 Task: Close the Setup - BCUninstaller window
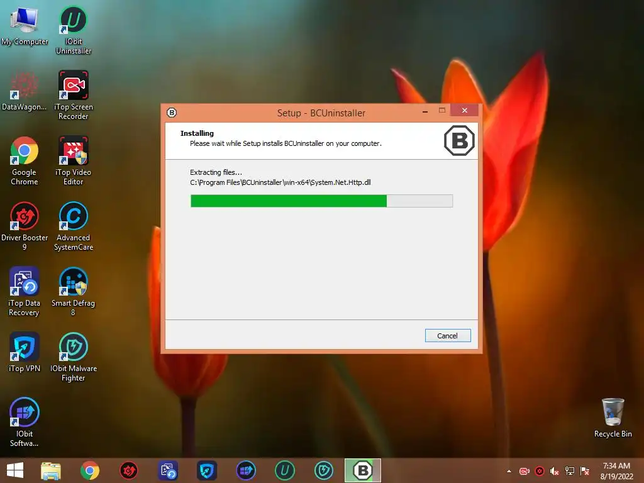(465, 110)
